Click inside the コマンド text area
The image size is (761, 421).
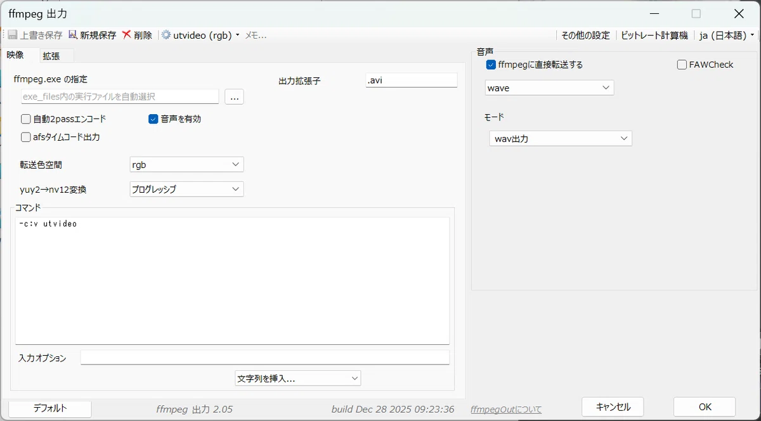[x=232, y=280]
